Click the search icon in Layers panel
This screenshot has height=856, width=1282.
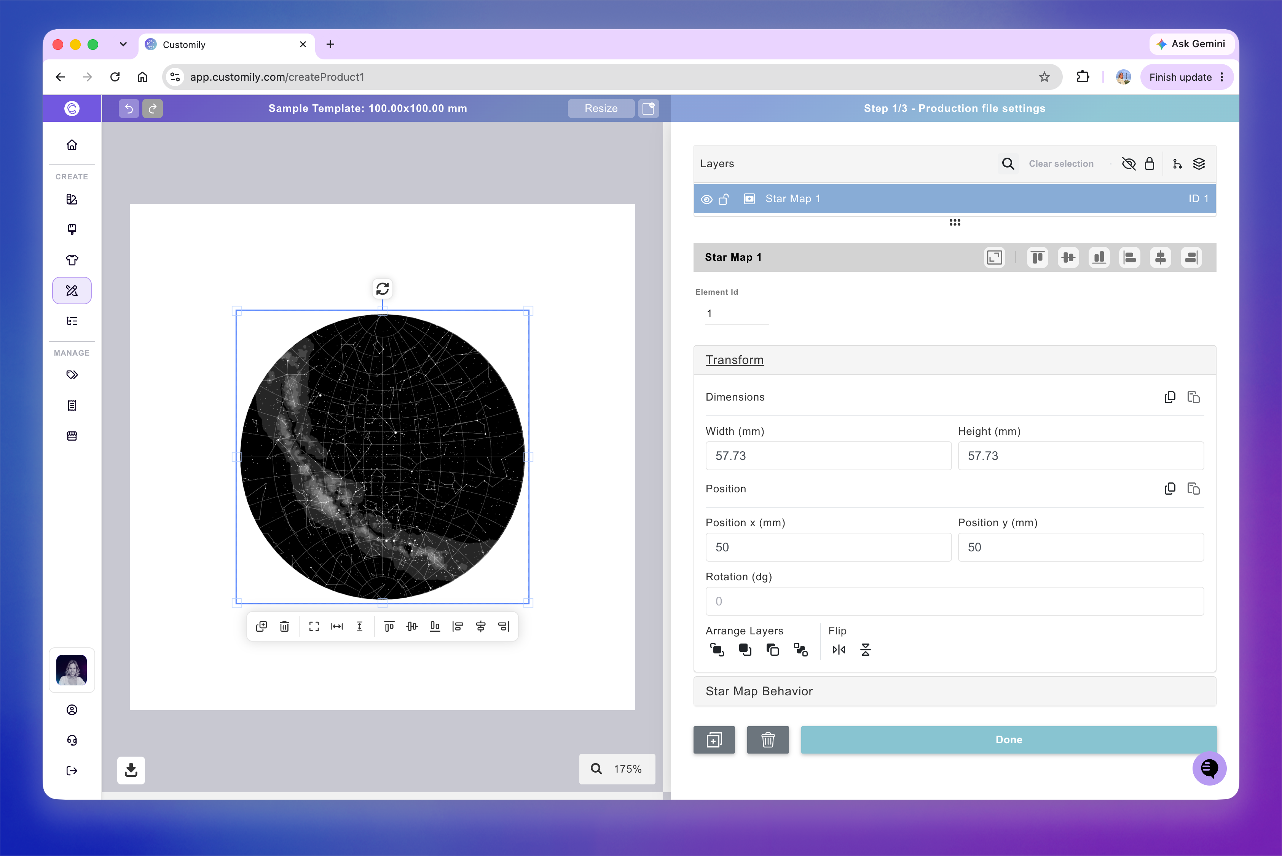[1008, 164]
